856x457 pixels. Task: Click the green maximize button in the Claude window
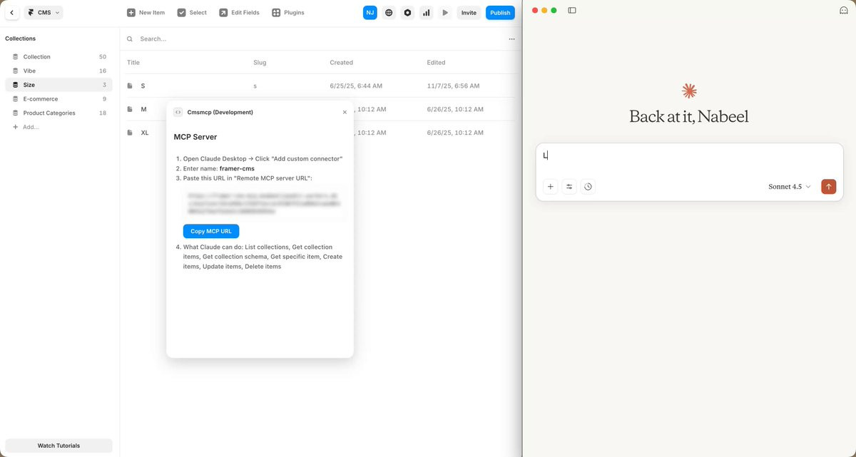pyautogui.click(x=554, y=11)
